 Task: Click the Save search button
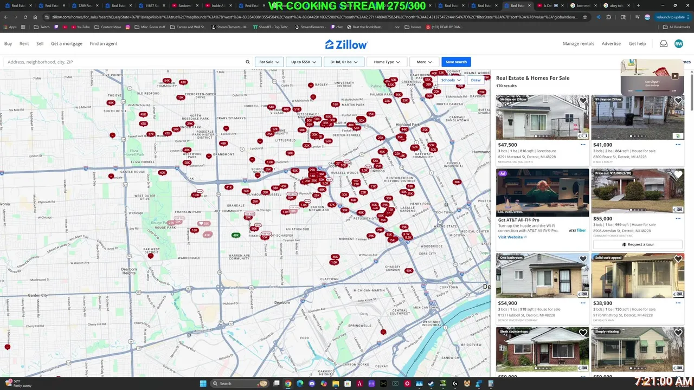click(456, 62)
